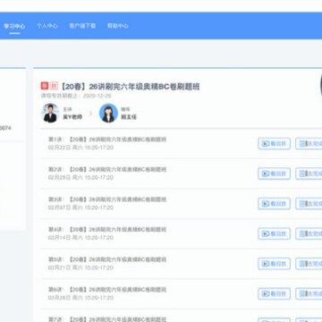The width and height of the screenshot is (322, 322).
Task: Click 去完成 for 第1讲 lesson
Action: (x=309, y=144)
